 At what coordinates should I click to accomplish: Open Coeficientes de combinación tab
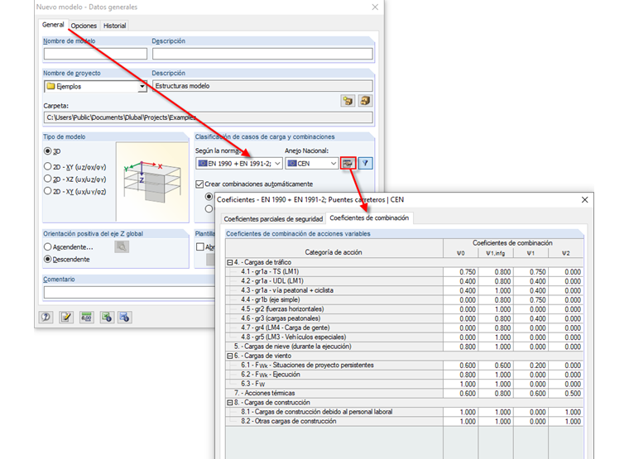369,218
